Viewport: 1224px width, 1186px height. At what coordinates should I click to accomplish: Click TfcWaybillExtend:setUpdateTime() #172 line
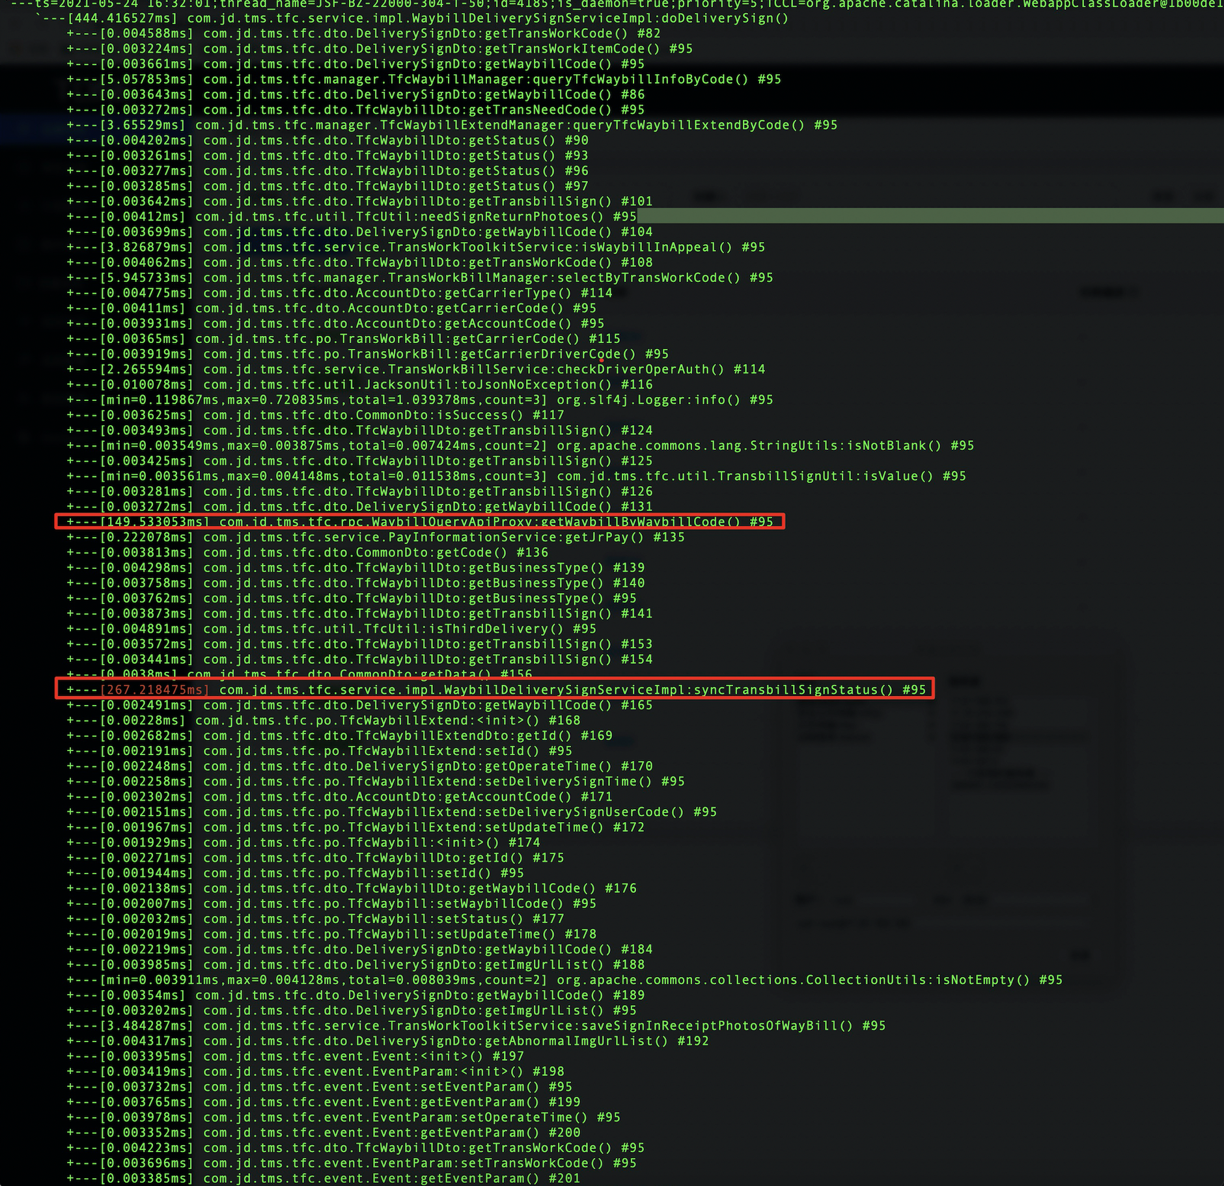pos(355,828)
